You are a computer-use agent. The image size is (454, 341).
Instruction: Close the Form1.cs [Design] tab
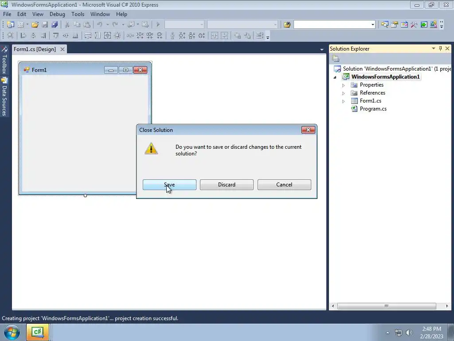(x=62, y=49)
